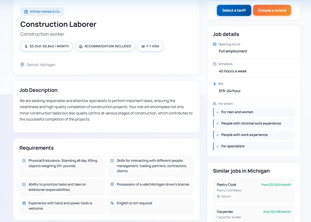Click the dollar sign icon next to Bid
The height and width of the screenshot is (222, 311).
click(215, 84)
